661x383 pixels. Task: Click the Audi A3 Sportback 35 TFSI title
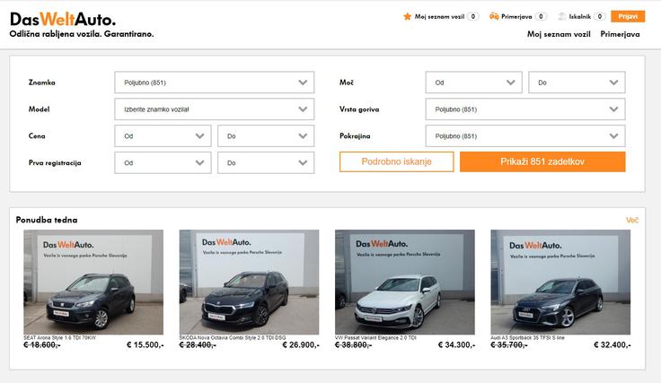tap(527, 338)
